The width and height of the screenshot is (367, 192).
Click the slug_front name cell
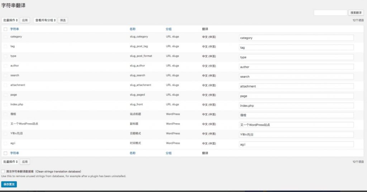point(136,104)
